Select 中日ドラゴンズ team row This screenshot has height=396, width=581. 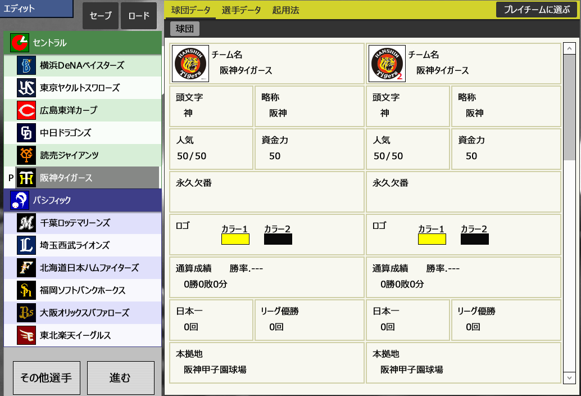[x=83, y=133]
